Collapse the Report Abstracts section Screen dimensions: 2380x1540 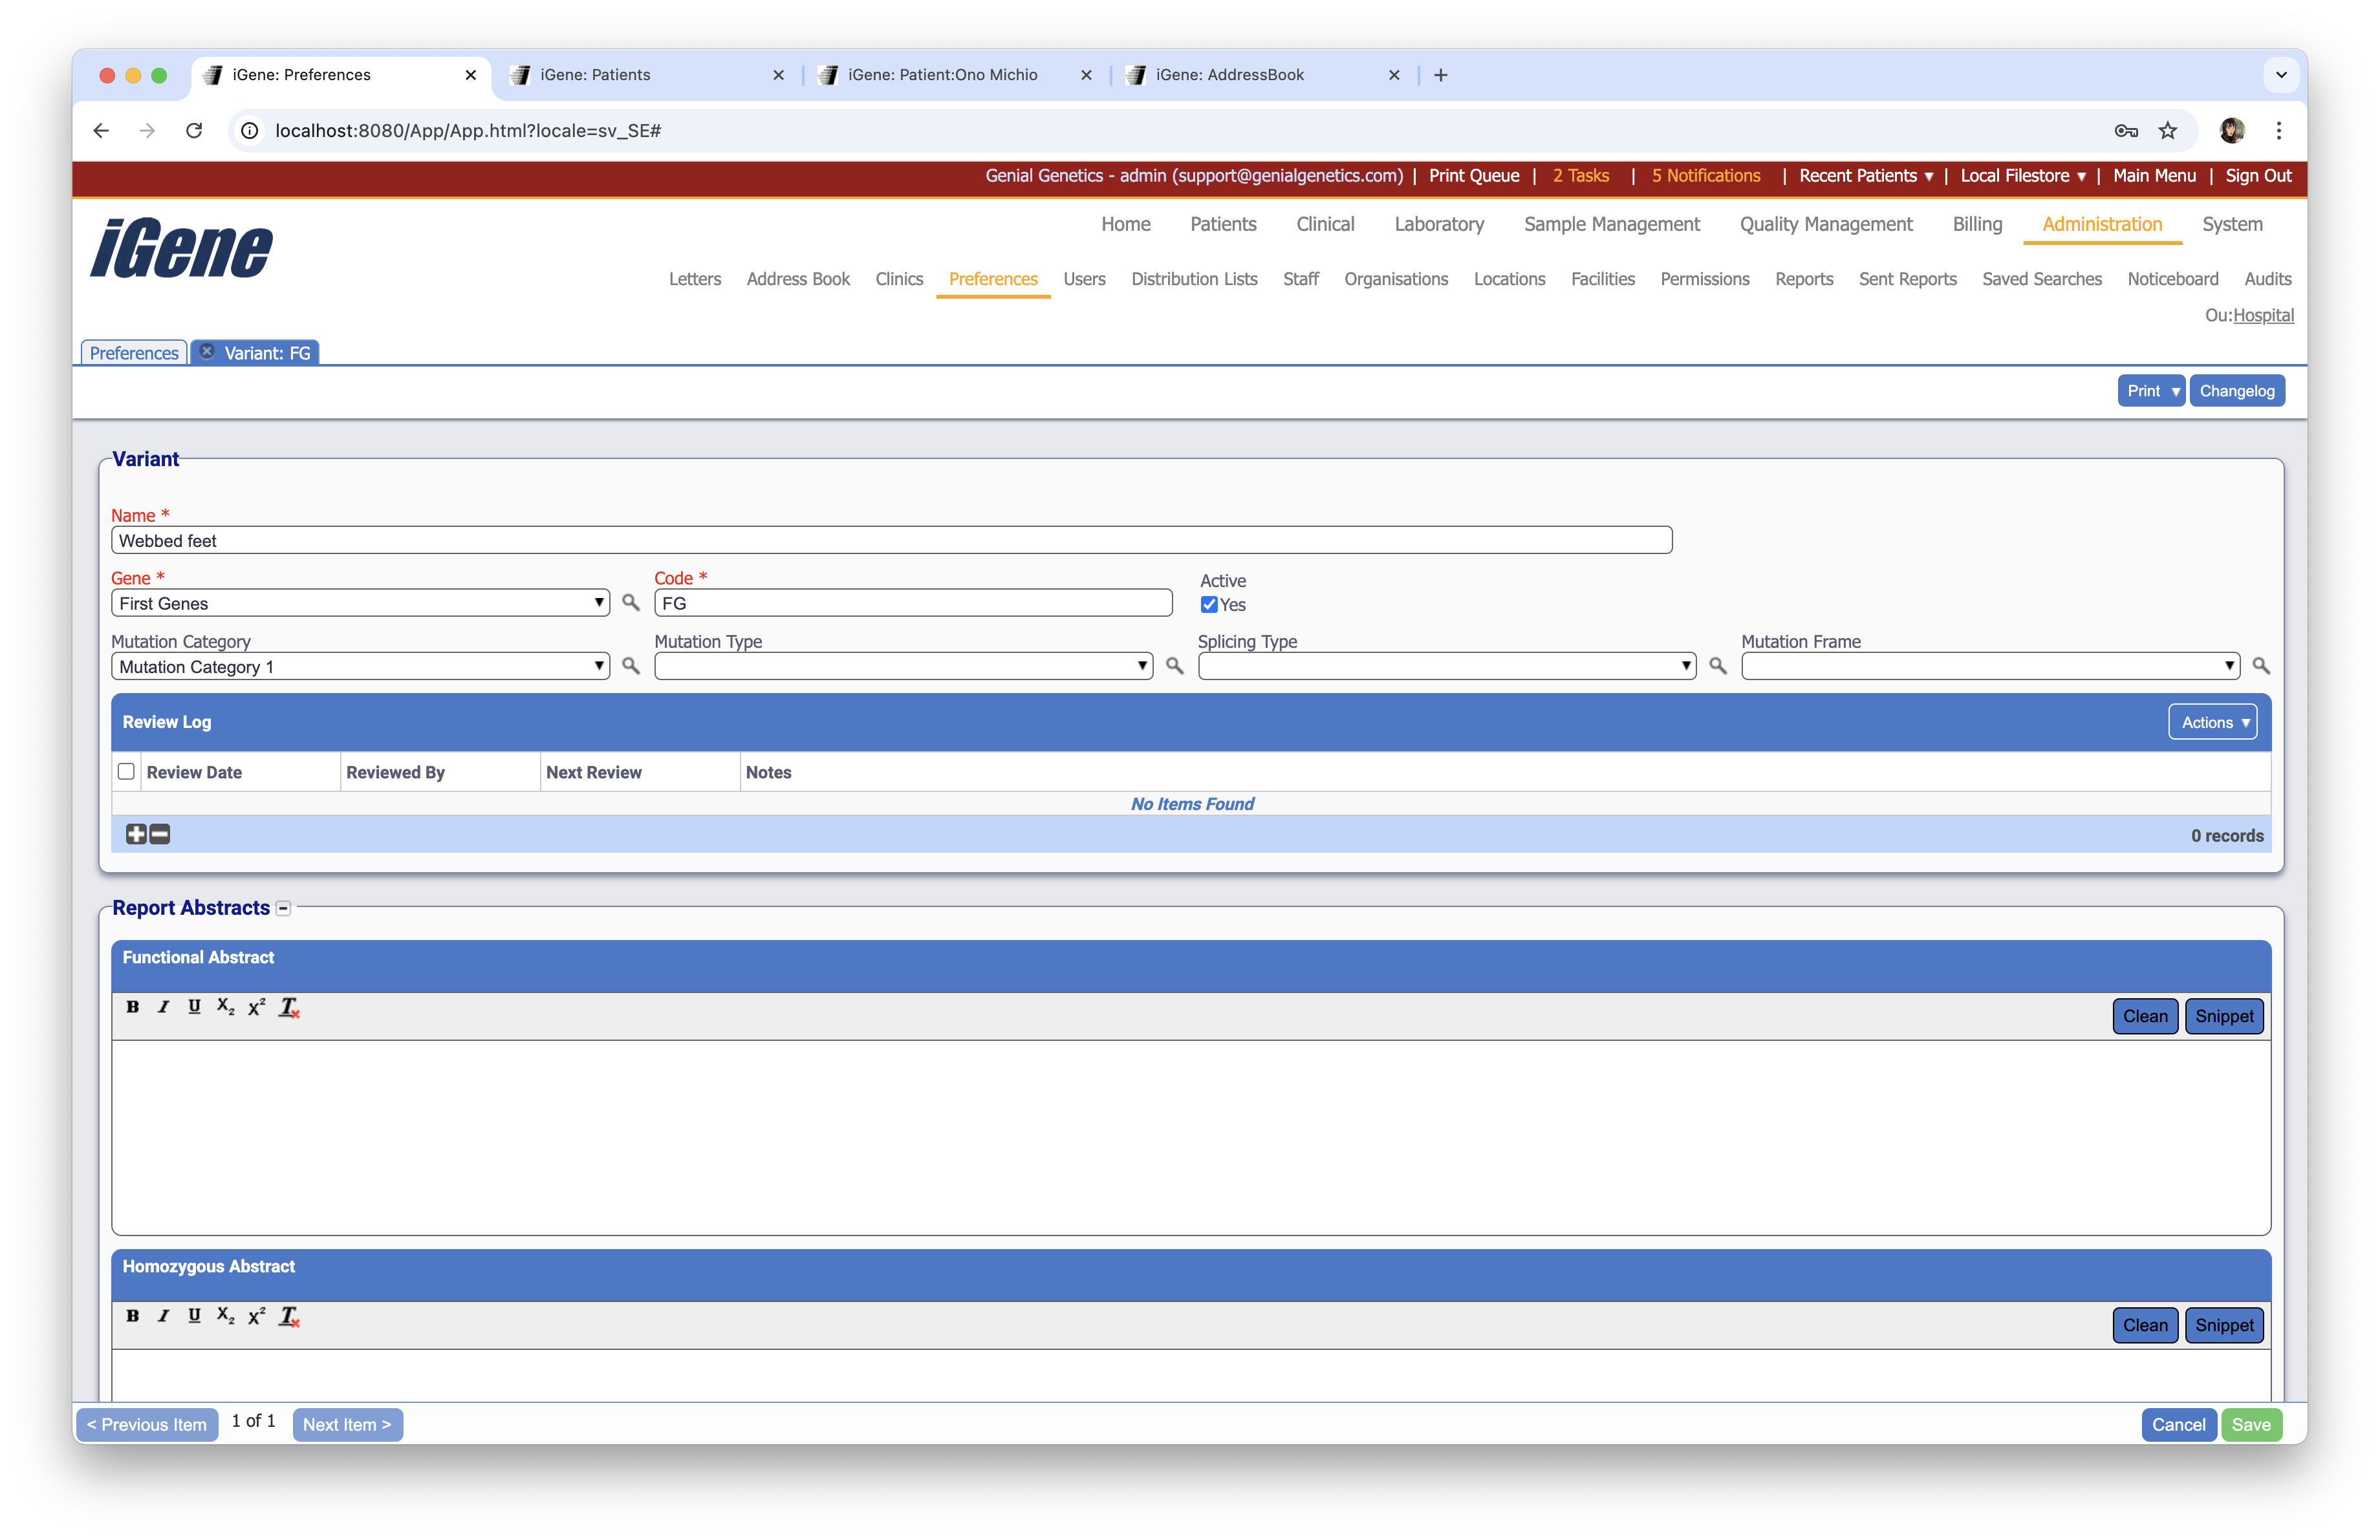(x=284, y=908)
